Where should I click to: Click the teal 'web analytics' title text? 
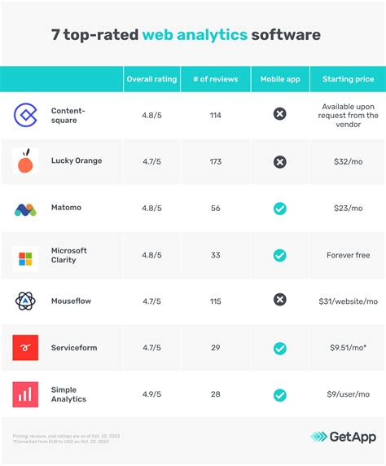(x=195, y=34)
